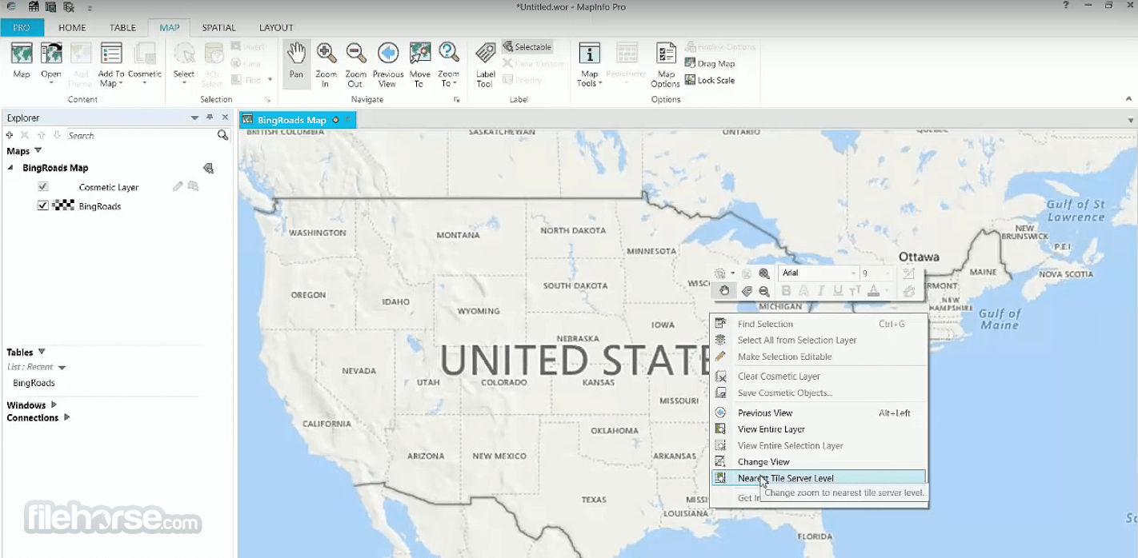1138x558 pixels.
Task: Open the SPATIAL ribbon tab
Action: pyautogui.click(x=218, y=27)
